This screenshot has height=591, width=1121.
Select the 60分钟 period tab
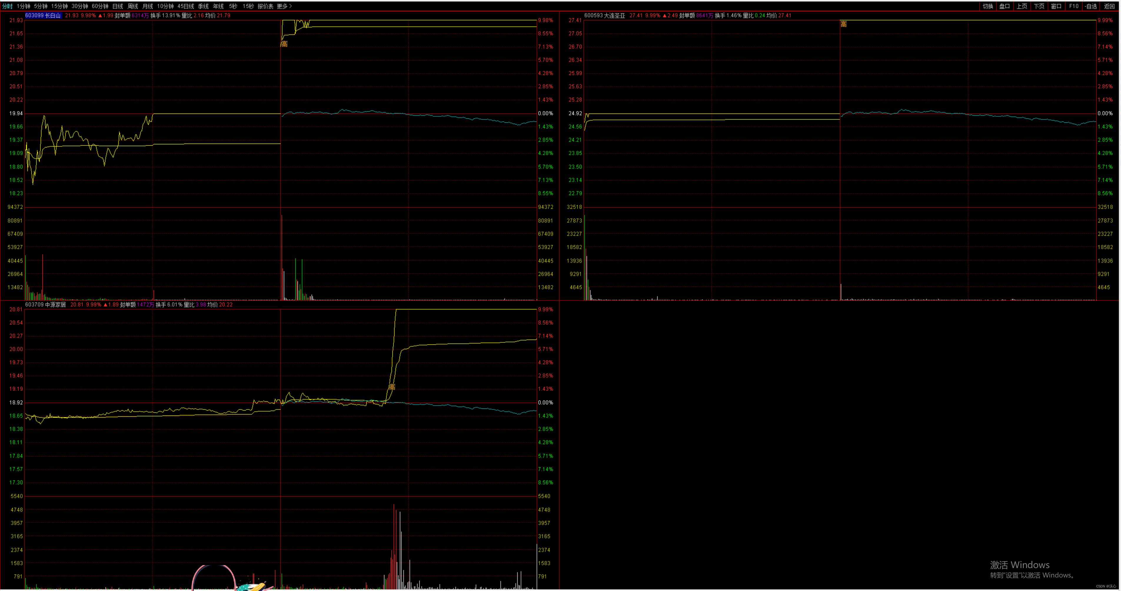point(100,6)
